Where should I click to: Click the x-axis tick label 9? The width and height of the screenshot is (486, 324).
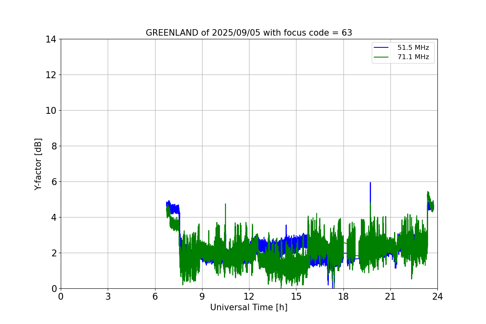202,296
